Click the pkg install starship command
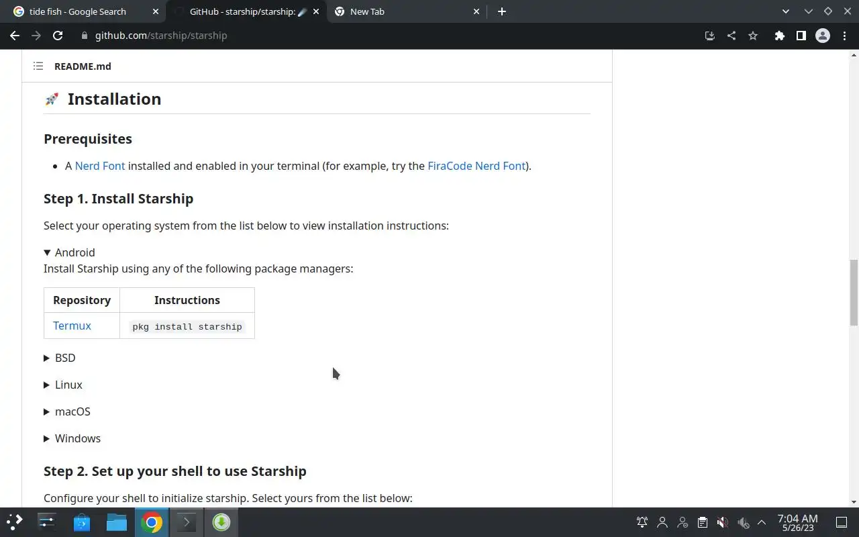This screenshot has height=537, width=859. pos(187,327)
